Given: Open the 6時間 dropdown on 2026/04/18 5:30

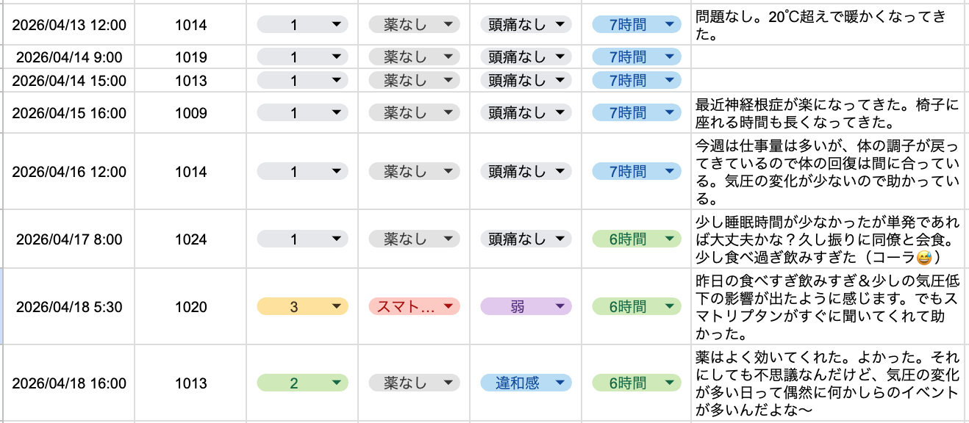Looking at the screenshot, I should (x=636, y=307).
